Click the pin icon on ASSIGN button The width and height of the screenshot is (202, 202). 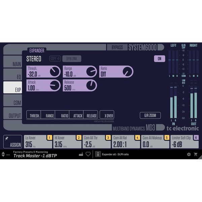point(7,138)
